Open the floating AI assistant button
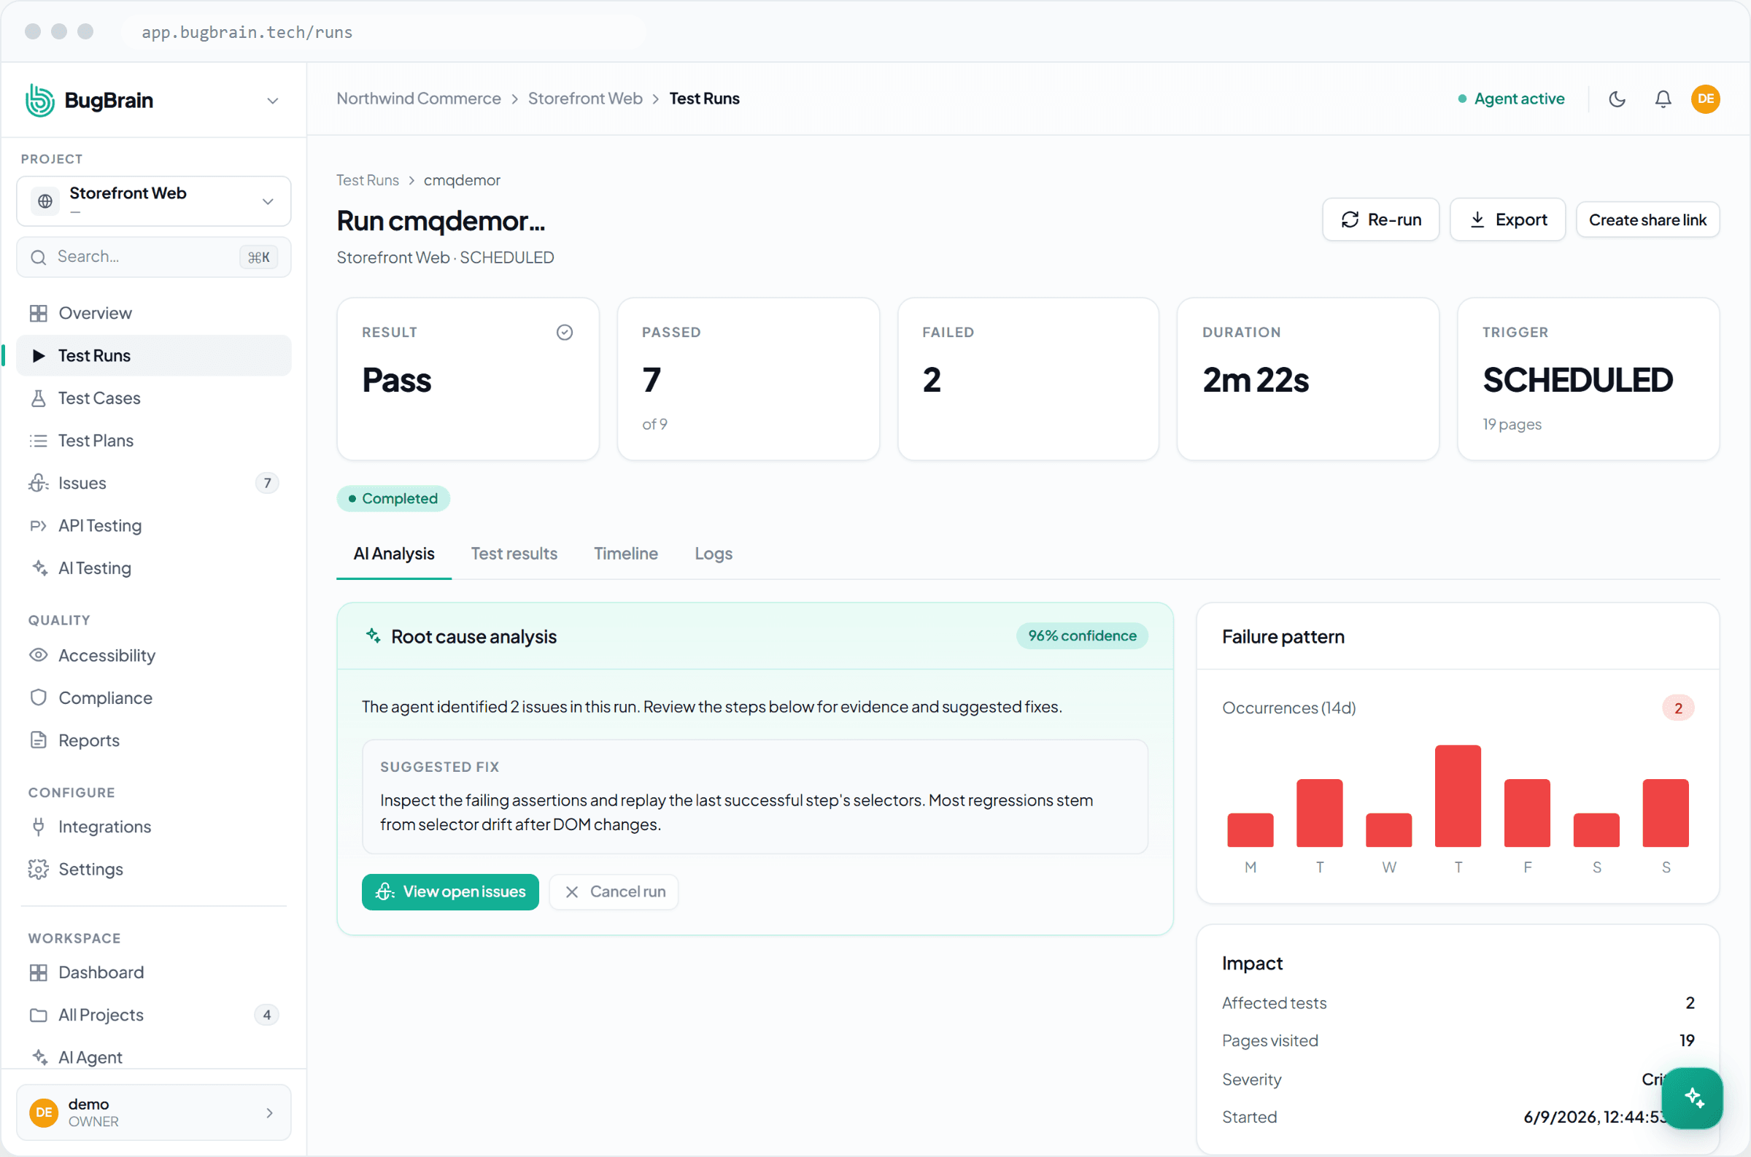The image size is (1751, 1157). pos(1693,1098)
